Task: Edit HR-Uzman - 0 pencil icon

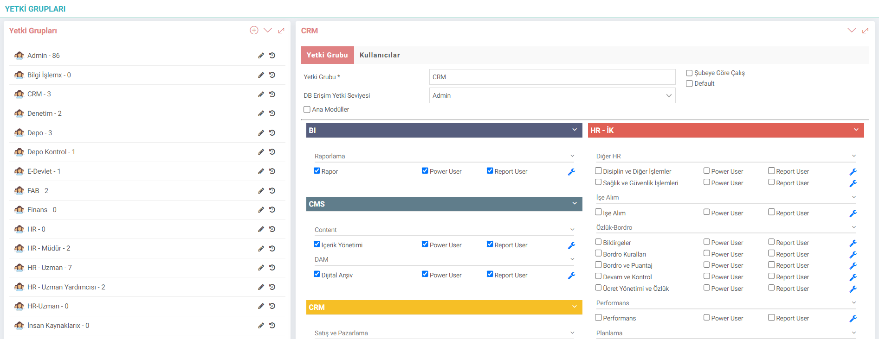Action: (x=261, y=306)
